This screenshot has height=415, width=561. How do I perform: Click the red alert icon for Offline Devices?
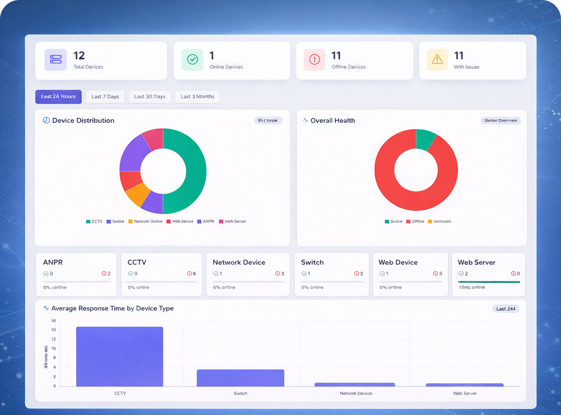click(x=314, y=60)
